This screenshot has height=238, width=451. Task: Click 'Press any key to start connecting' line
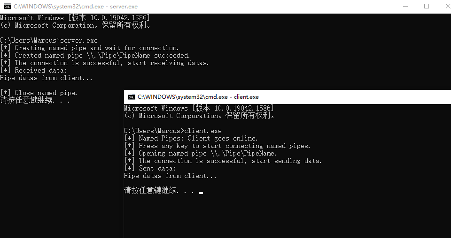coord(218,146)
